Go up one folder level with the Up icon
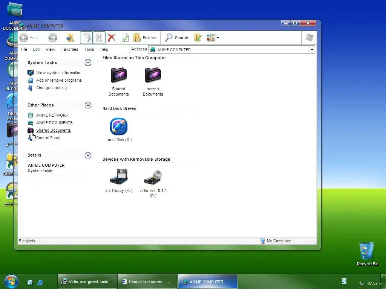The image size is (386, 289). (x=70, y=38)
